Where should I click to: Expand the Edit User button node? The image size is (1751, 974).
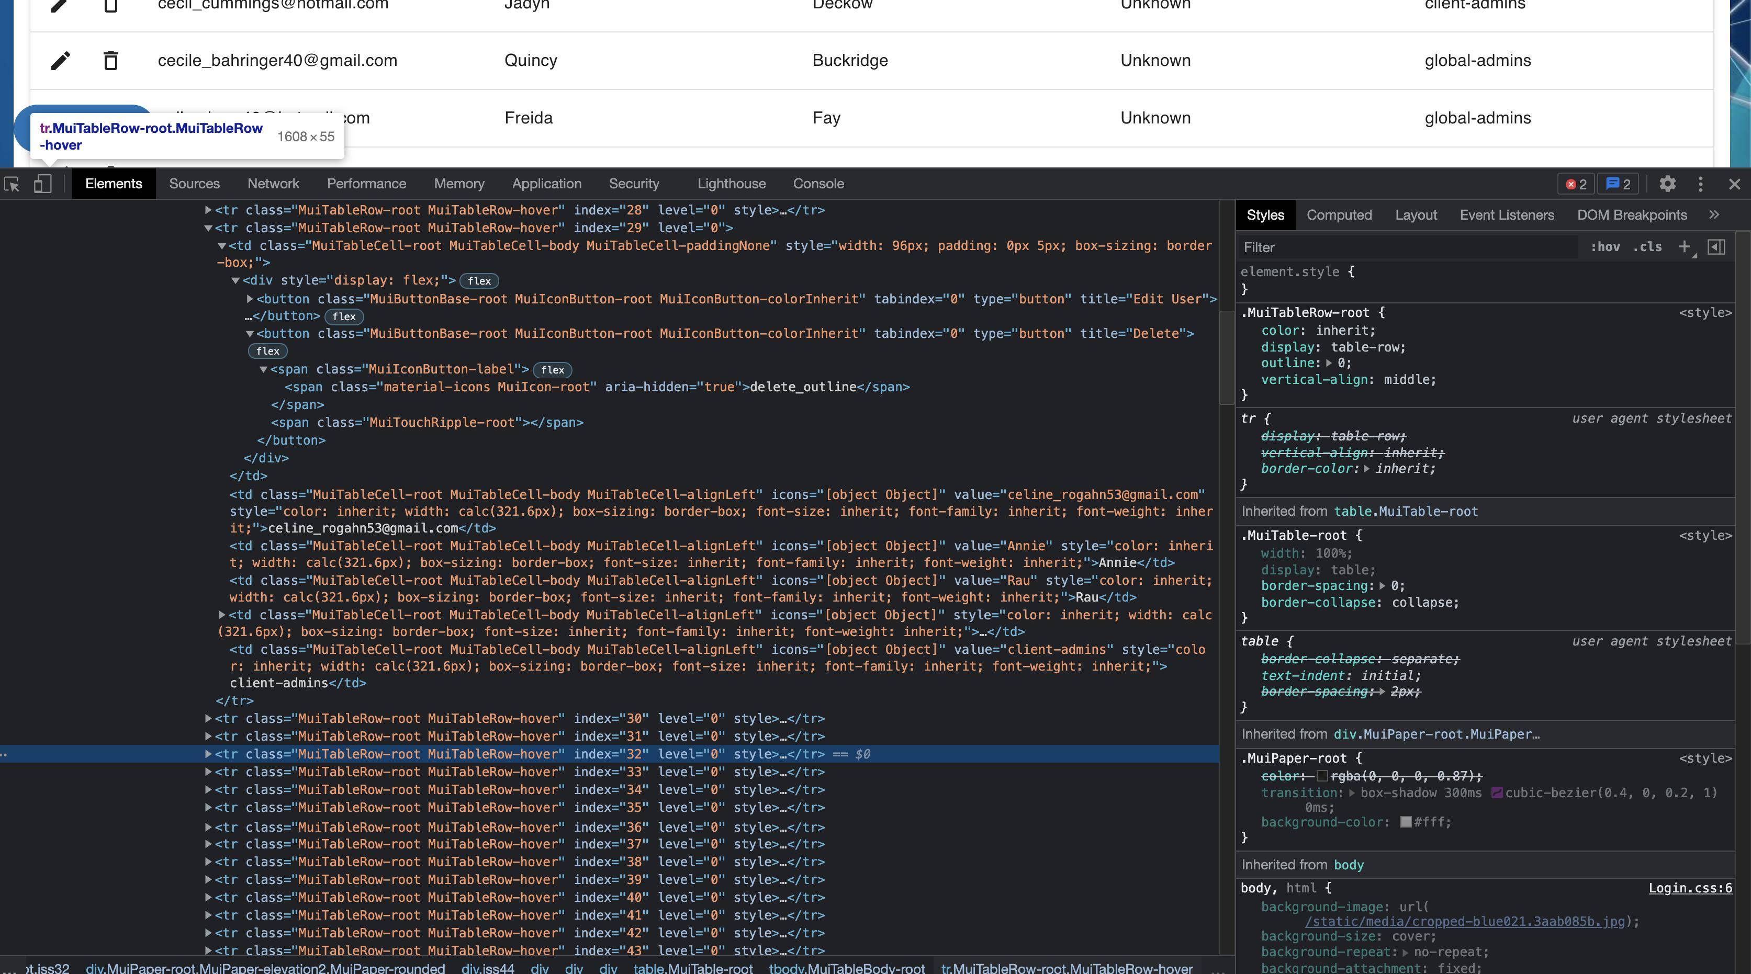250,299
